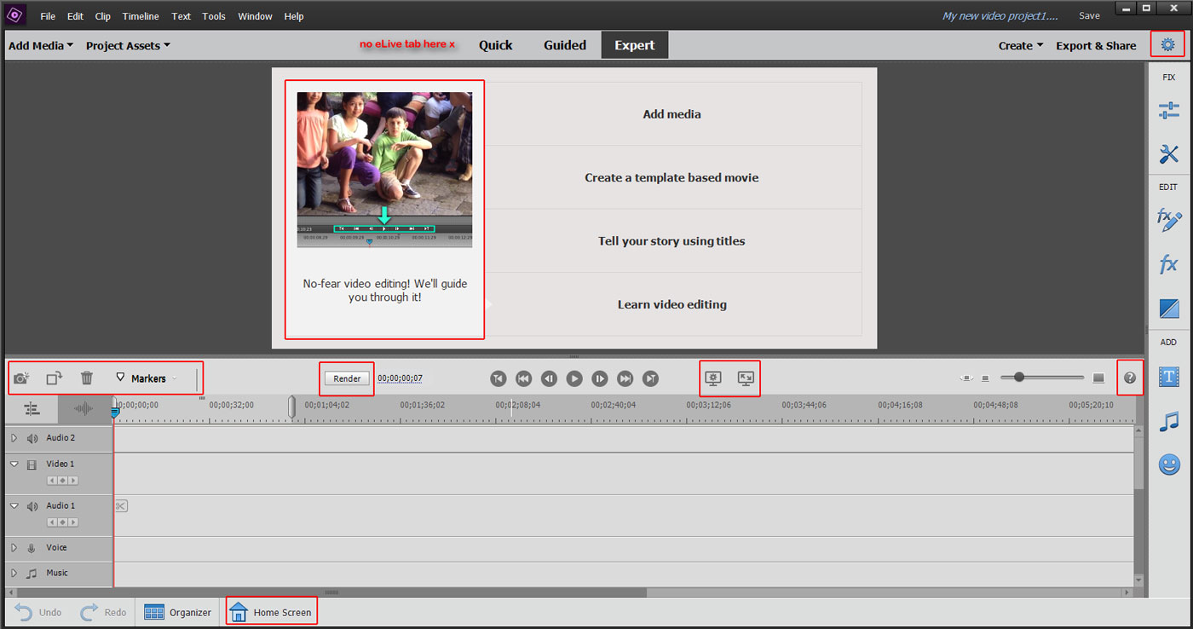Screen dimensions: 1193x629
Task: Click the Freeze Frame camera icon
Action: point(21,378)
